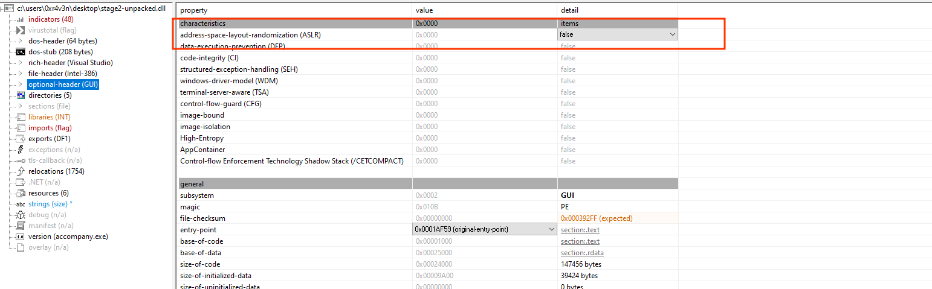Open the indicators (48) tree node

[x=50, y=19]
